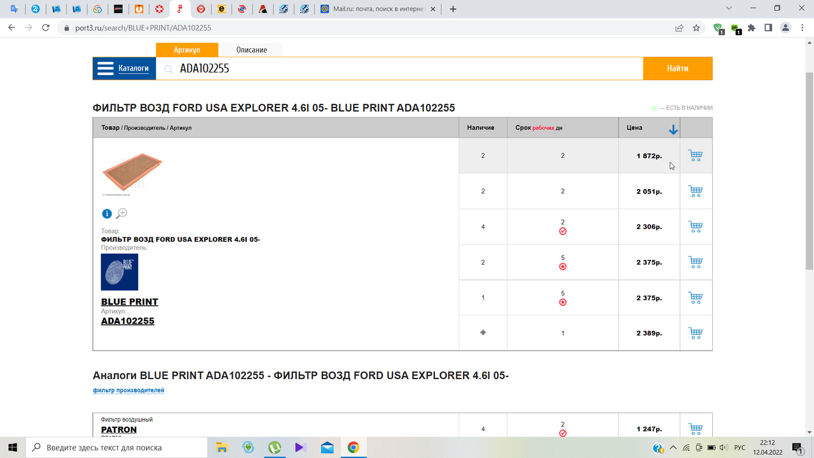The height and width of the screenshot is (458, 814).
Task: Click the article search field containing ADA102255
Action: coord(399,69)
